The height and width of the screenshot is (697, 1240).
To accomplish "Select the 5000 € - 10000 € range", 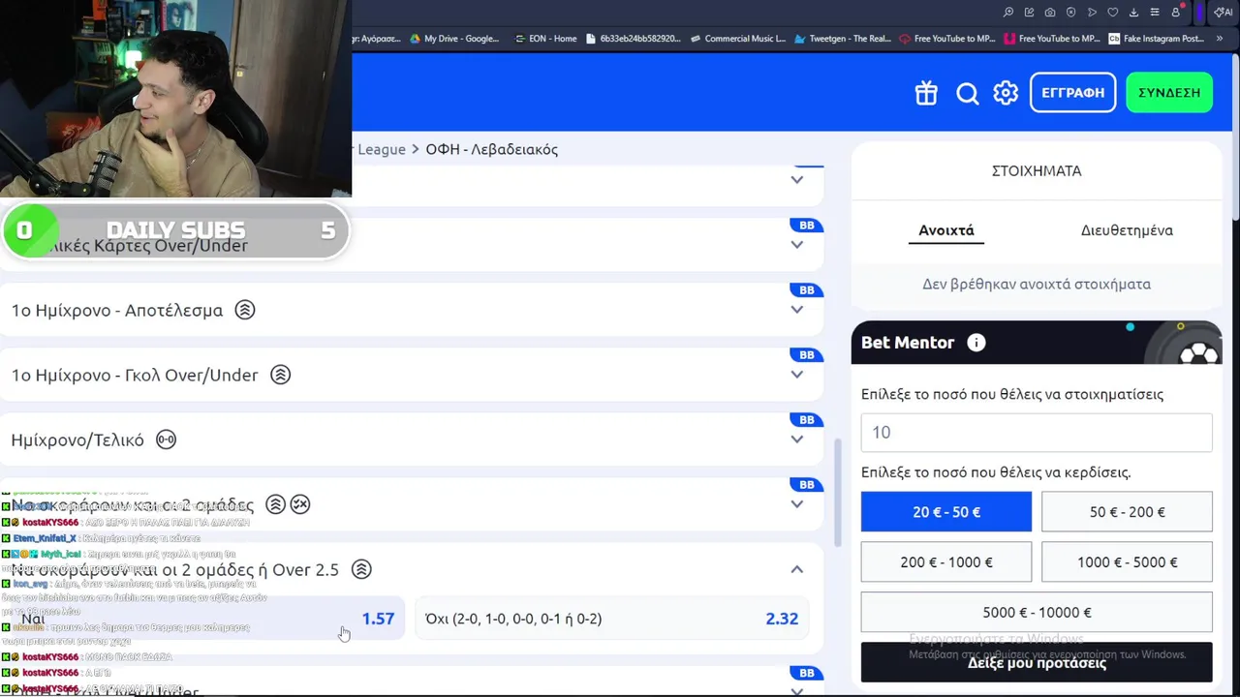I will click(x=1037, y=613).
